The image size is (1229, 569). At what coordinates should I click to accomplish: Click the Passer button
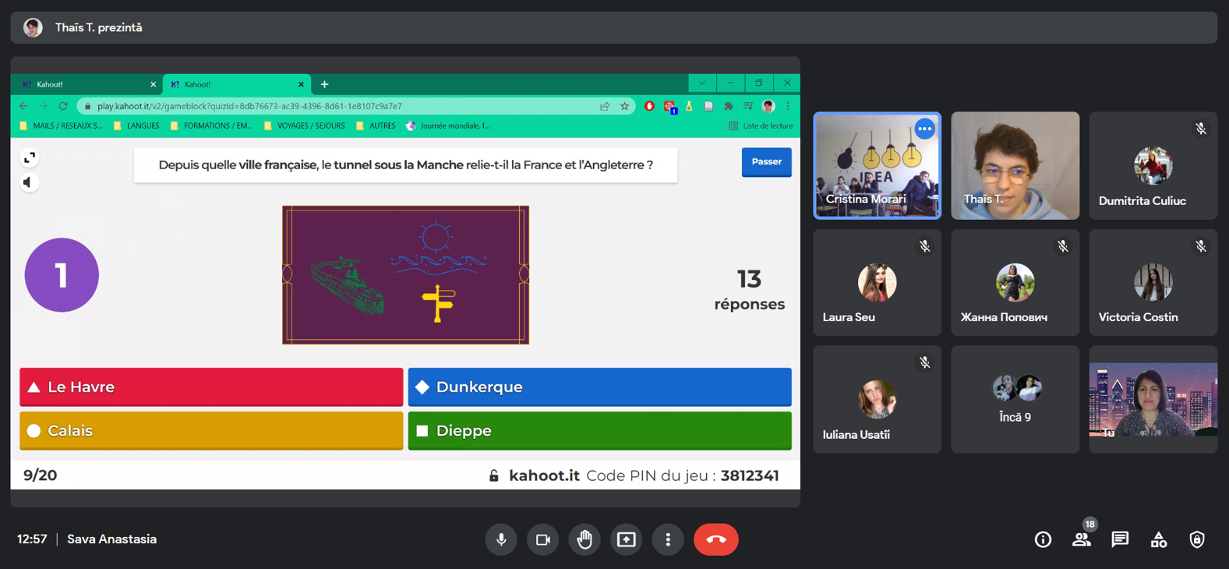pyautogui.click(x=766, y=162)
